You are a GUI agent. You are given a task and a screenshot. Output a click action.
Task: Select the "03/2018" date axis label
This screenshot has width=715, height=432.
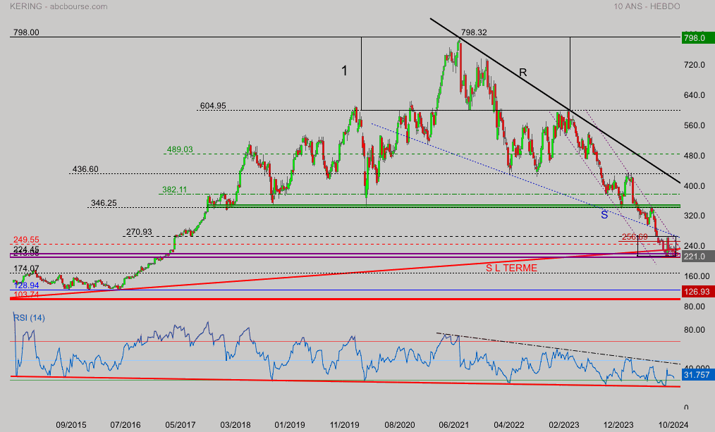(x=236, y=425)
